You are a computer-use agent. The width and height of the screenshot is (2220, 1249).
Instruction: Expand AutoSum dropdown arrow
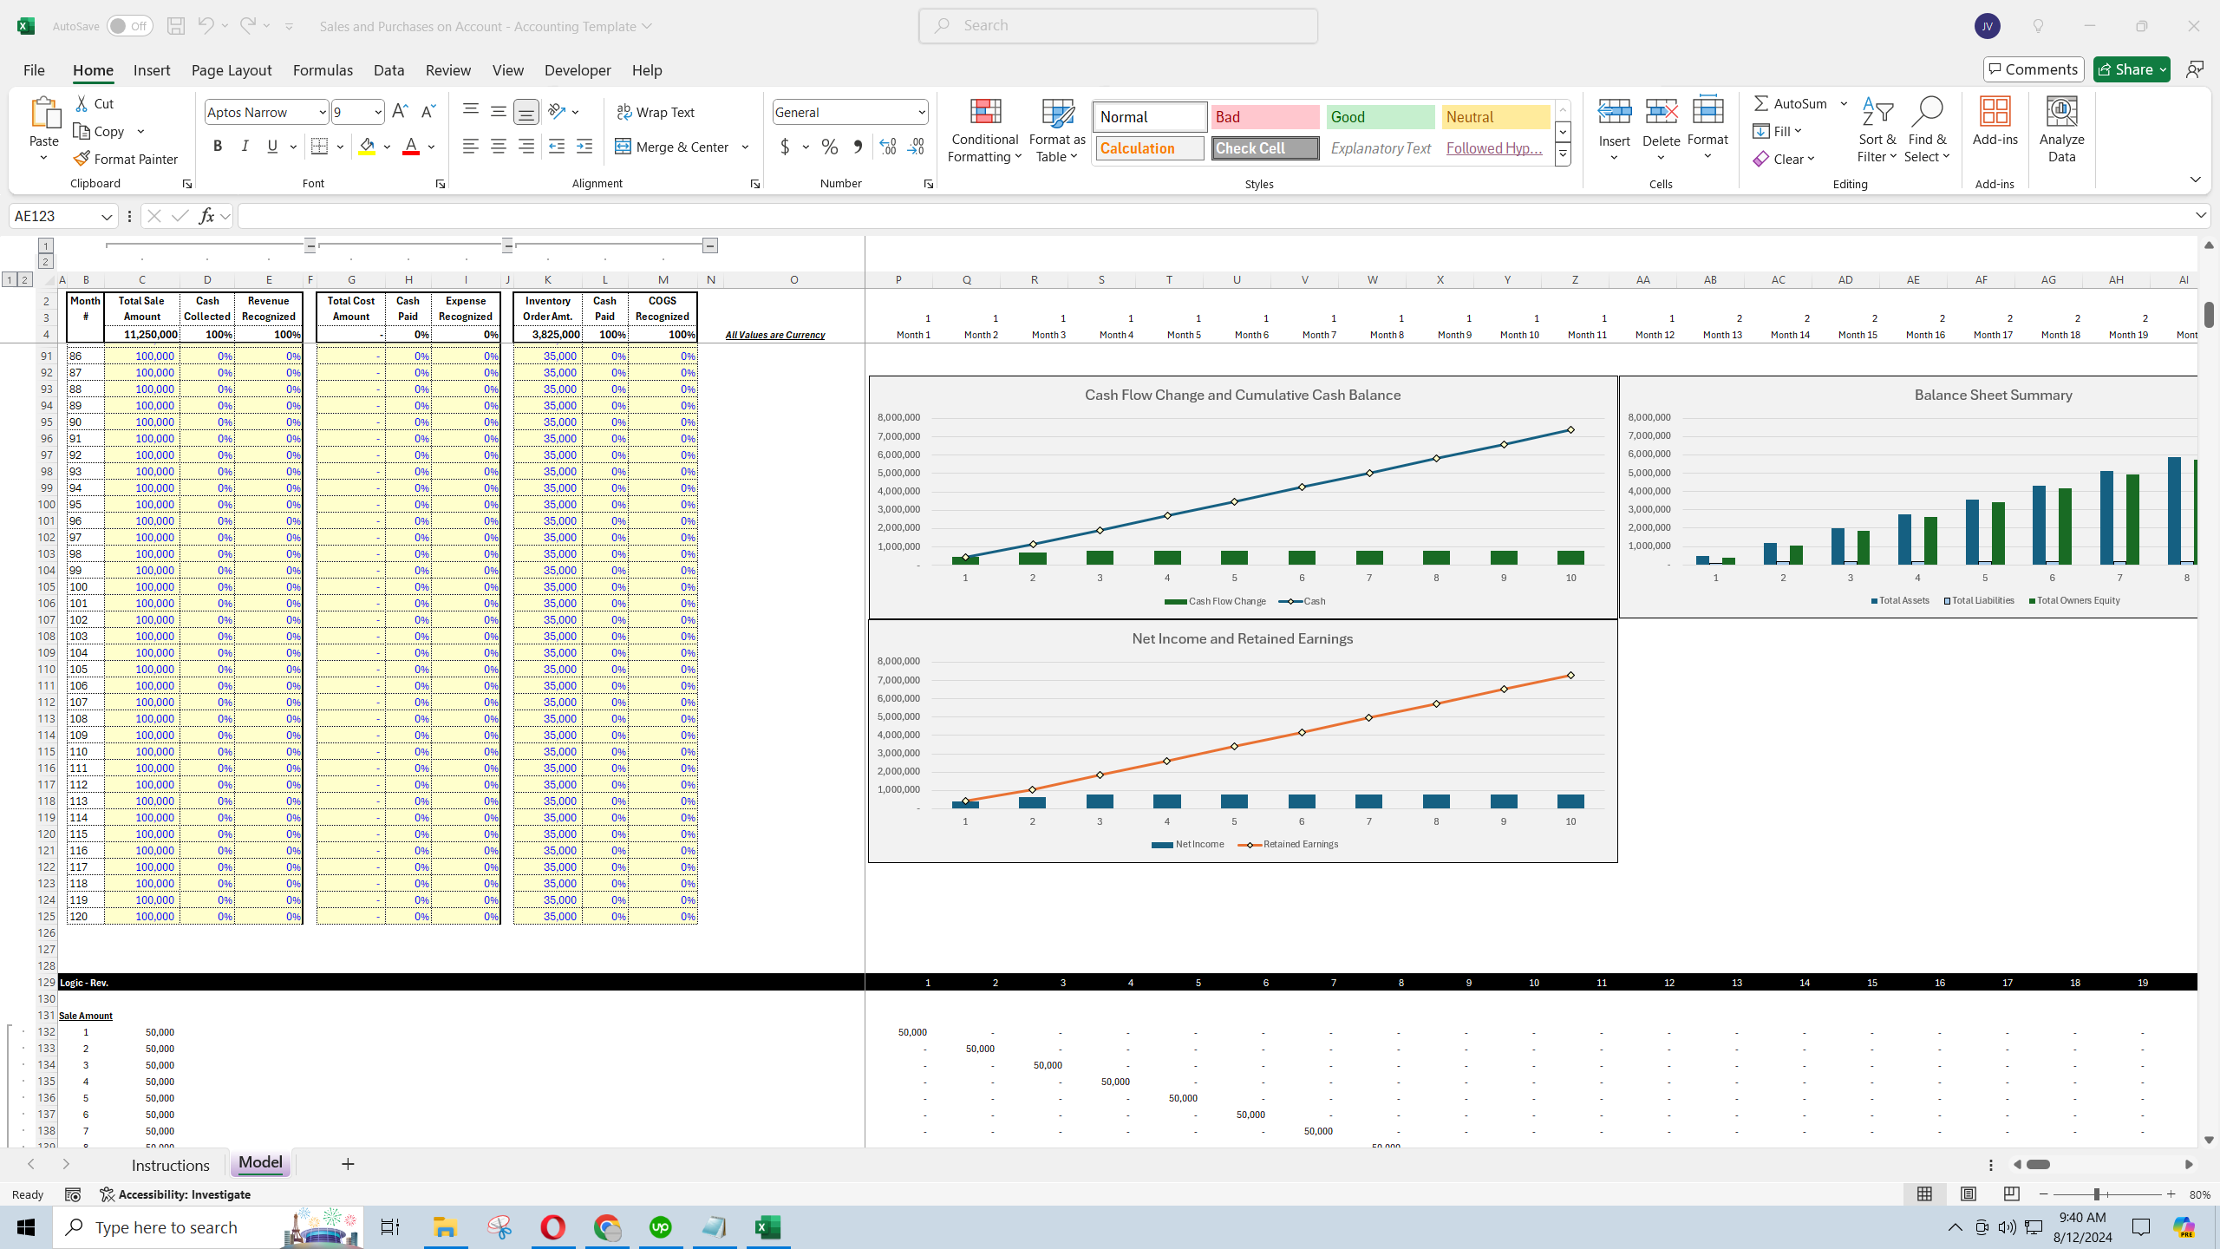coord(1844,103)
